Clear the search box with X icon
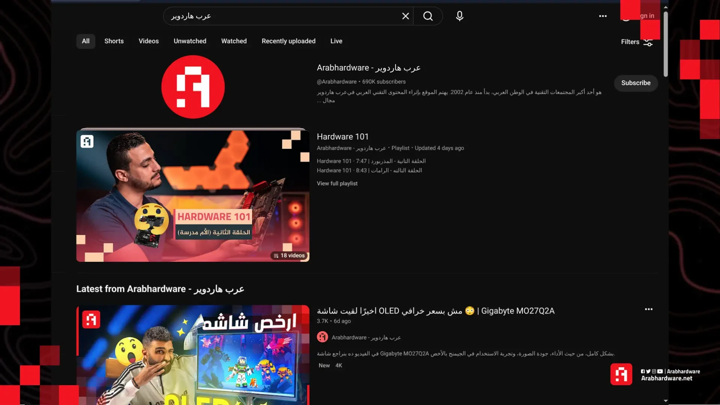 pos(405,16)
